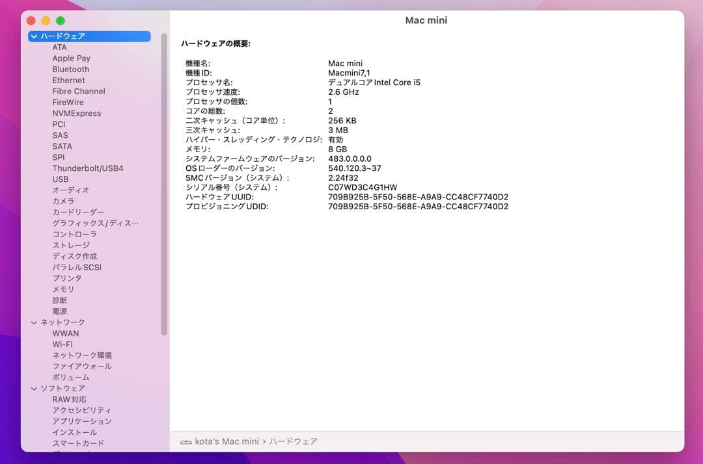703x464 pixels.
Task: Collapse the ハードウェア category
Action: [x=33, y=36]
